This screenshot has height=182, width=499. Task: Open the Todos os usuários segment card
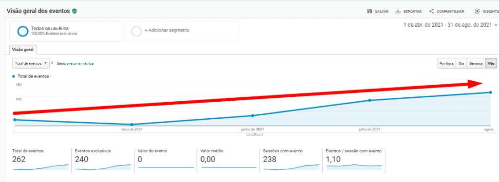click(x=66, y=31)
